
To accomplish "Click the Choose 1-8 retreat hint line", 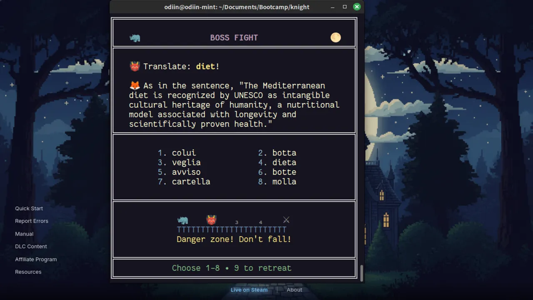I will point(232,268).
